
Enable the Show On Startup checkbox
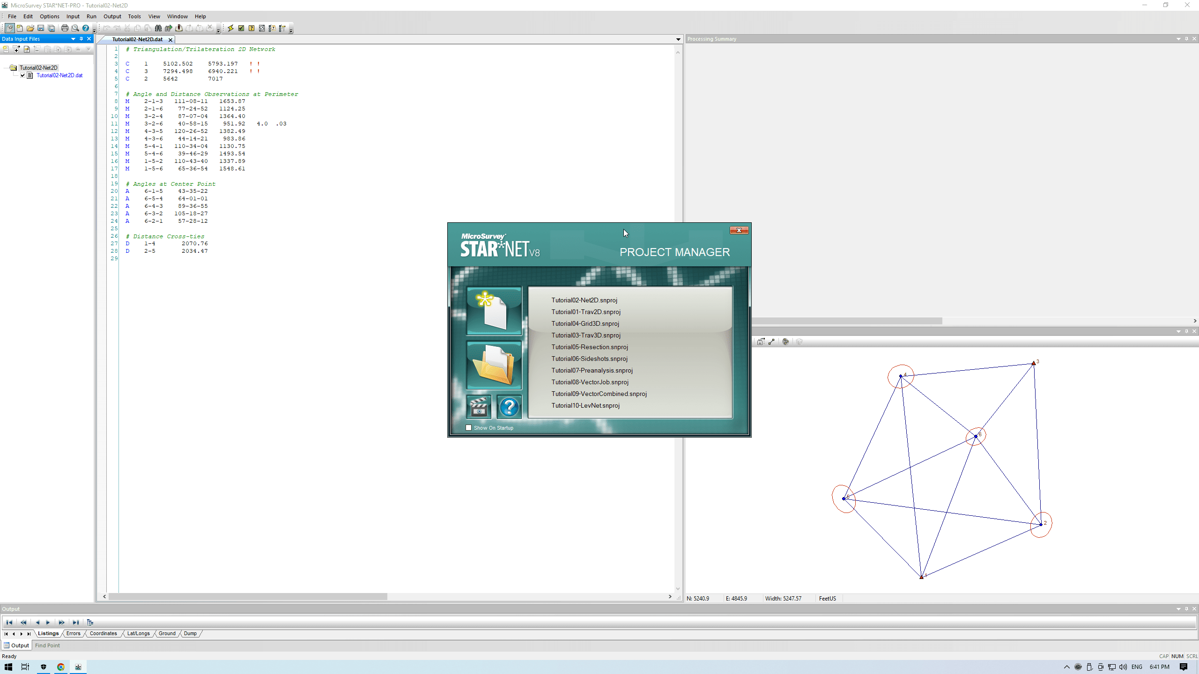point(468,427)
